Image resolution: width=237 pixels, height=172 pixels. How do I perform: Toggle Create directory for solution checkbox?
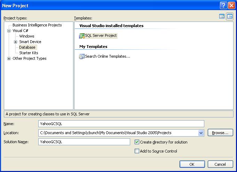pos(137,142)
